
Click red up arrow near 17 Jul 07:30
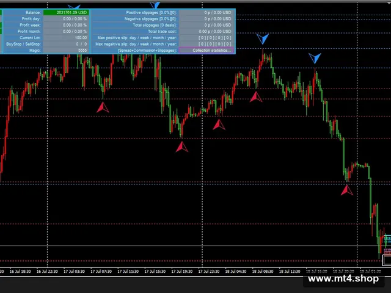tap(103, 107)
